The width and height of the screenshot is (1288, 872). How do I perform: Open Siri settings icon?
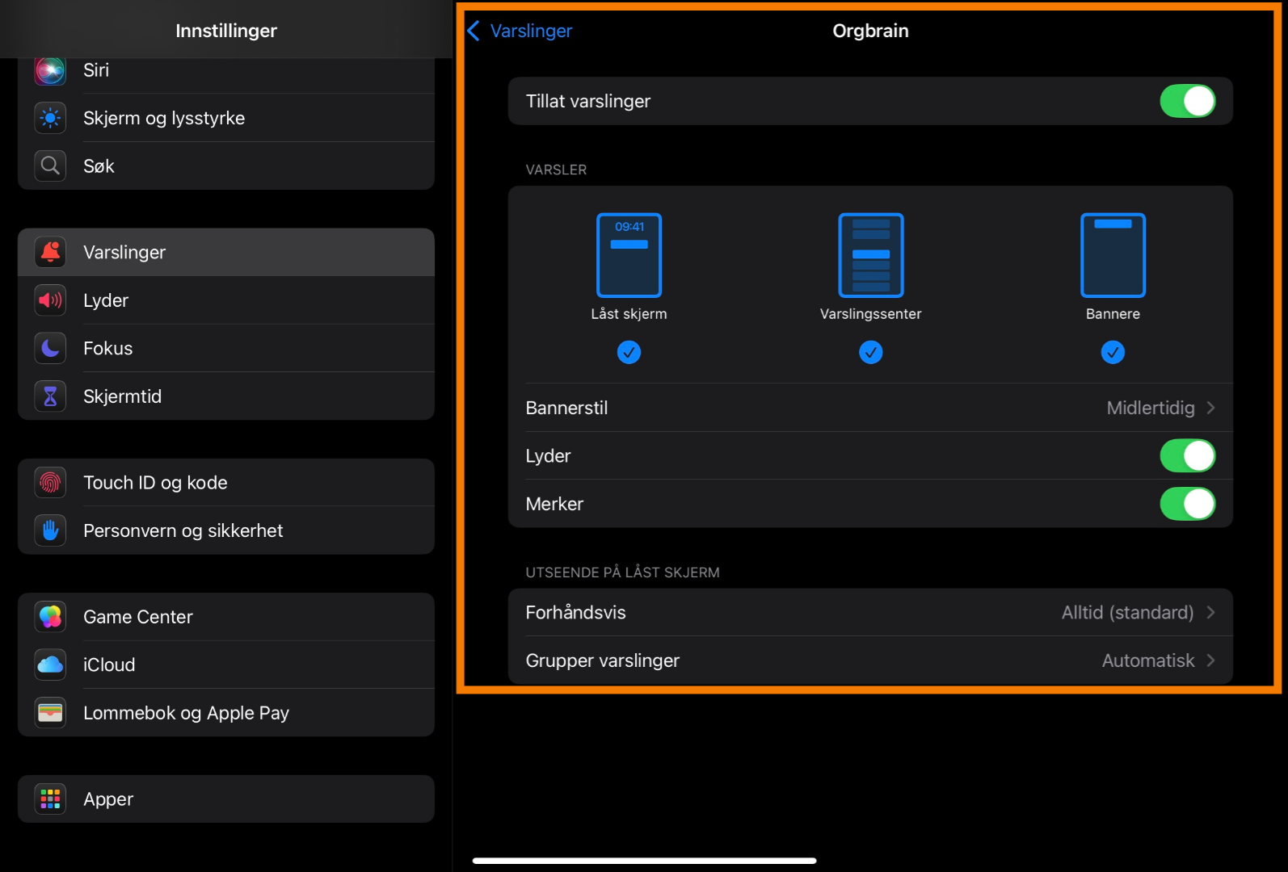click(x=50, y=71)
